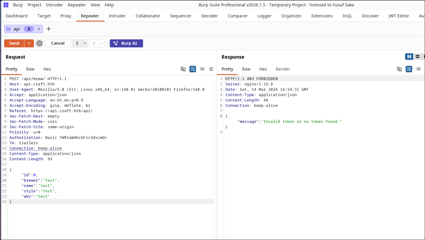425x240 pixels.
Task: Toggle non-printable \n characters in Response viewer
Action: click(x=418, y=69)
